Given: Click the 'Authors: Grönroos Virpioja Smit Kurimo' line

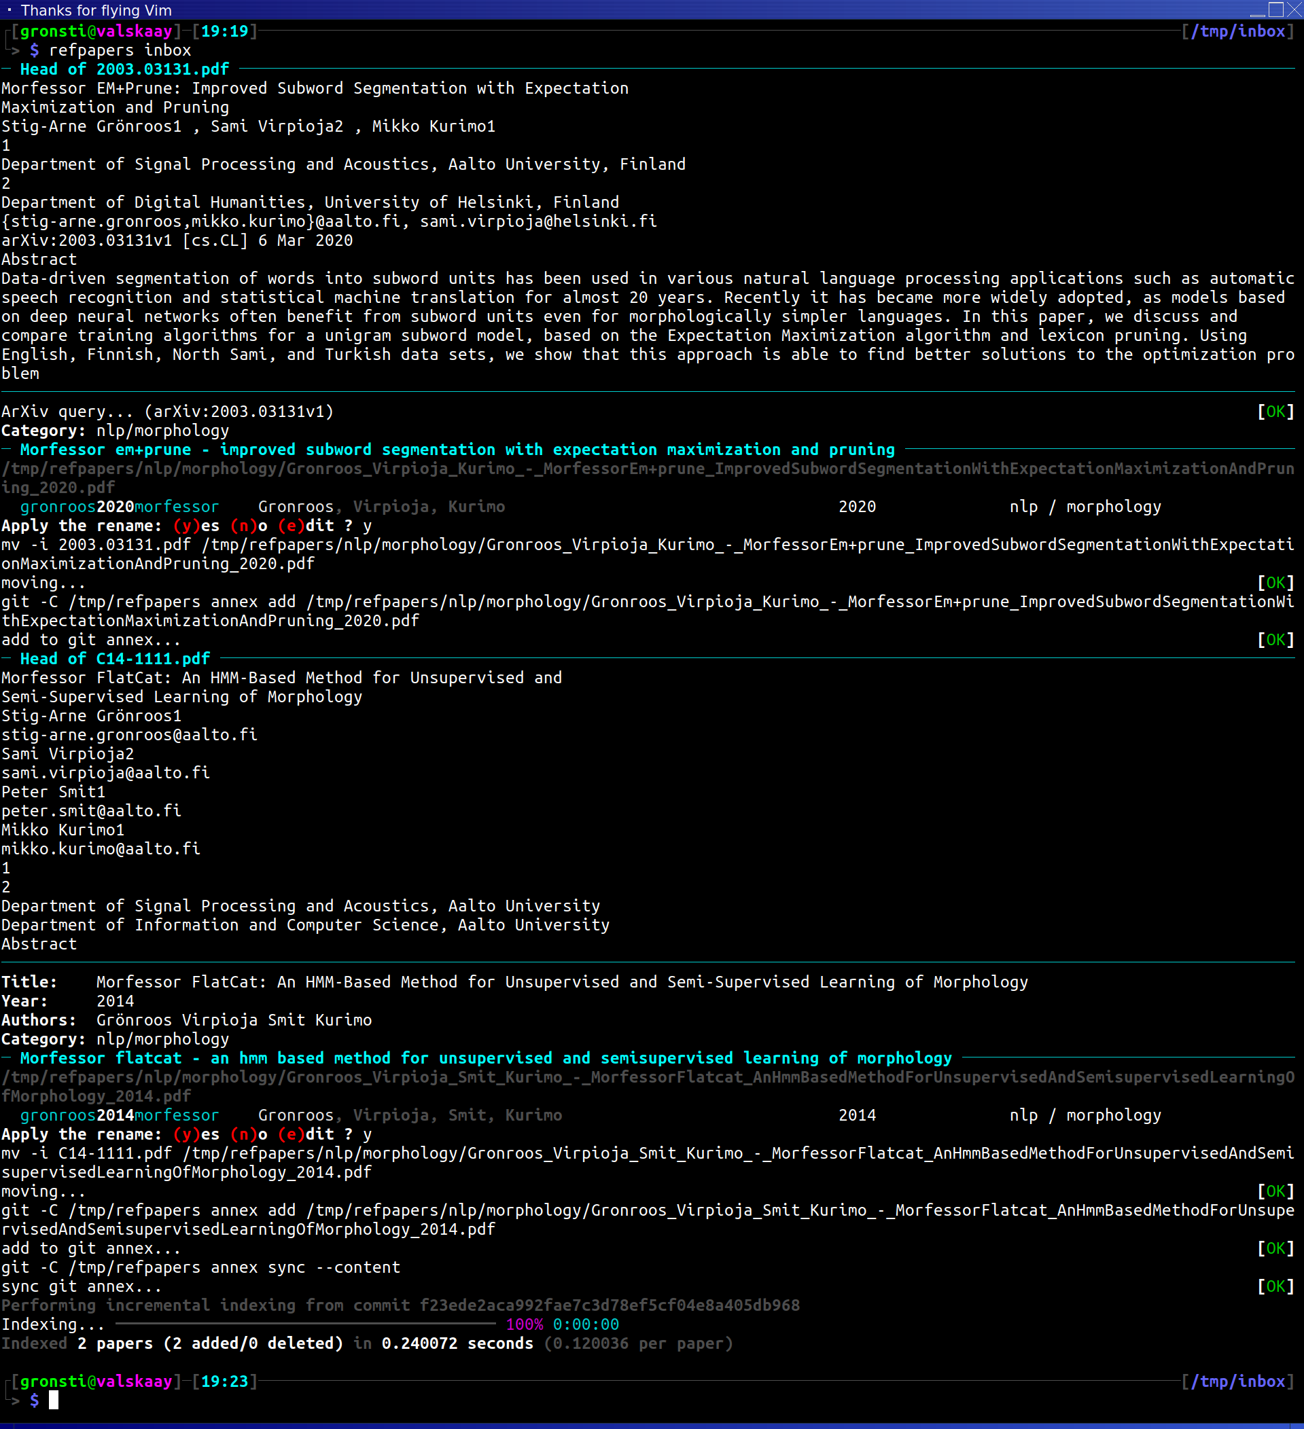Looking at the screenshot, I should [186, 1020].
